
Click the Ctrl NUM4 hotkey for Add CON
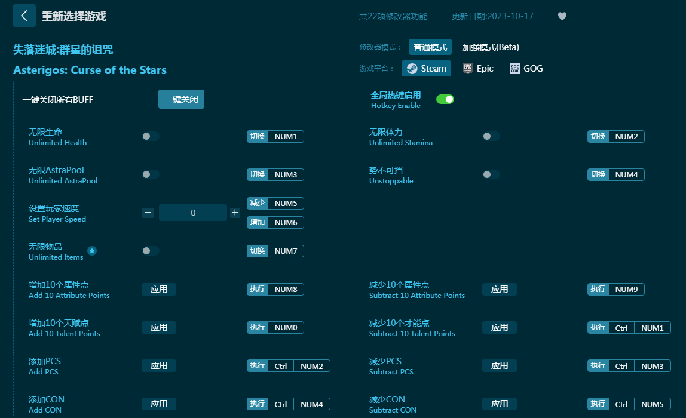coord(288,404)
